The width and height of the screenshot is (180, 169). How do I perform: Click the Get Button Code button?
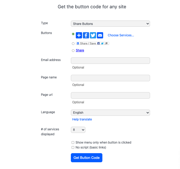tap(86, 158)
